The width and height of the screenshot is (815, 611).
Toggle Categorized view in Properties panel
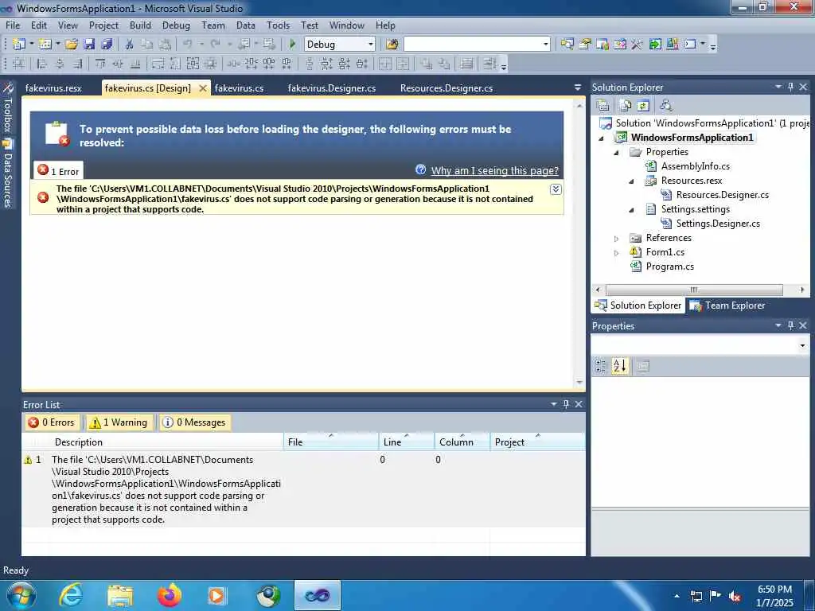[601, 366]
